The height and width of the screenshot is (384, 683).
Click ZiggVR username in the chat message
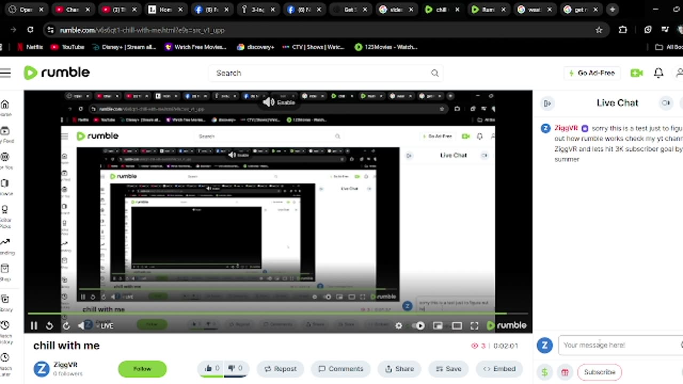[x=566, y=129]
